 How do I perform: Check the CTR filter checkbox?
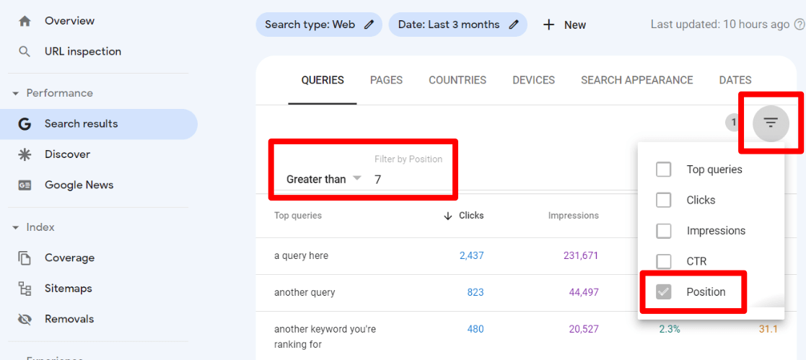(664, 261)
